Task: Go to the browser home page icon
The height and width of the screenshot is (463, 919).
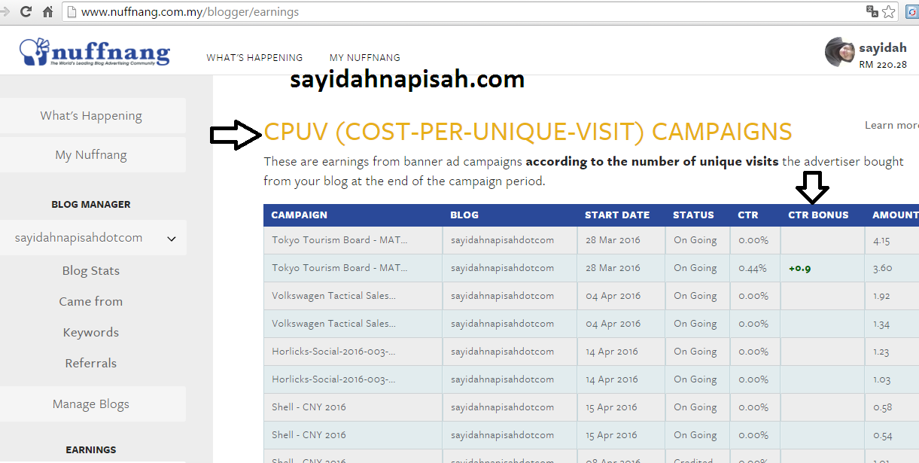Action: [x=47, y=12]
